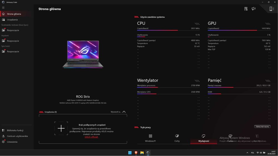Click the RAM value 6,8 / 31,3 GB

click(265, 92)
